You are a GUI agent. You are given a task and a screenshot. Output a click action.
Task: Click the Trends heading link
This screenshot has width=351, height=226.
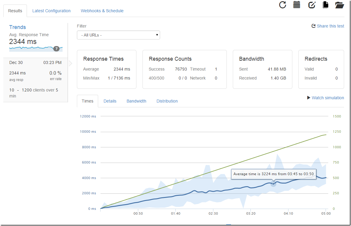[x=17, y=27]
